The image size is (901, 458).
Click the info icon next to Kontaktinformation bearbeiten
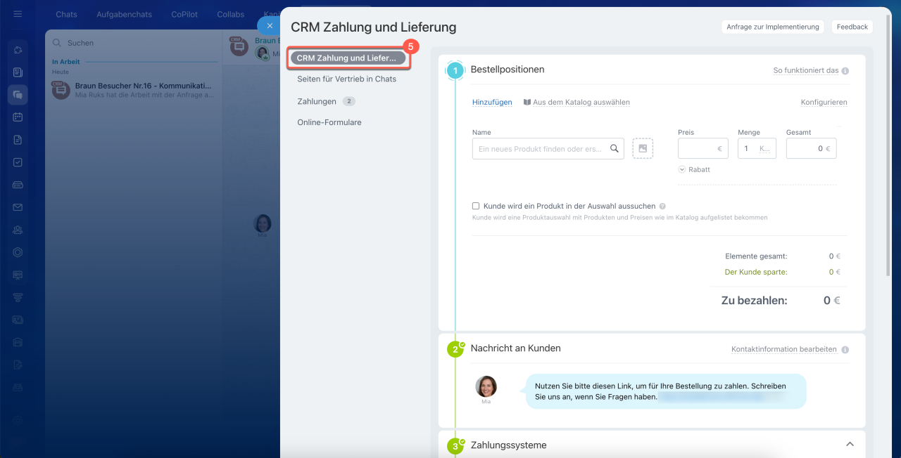(x=845, y=349)
